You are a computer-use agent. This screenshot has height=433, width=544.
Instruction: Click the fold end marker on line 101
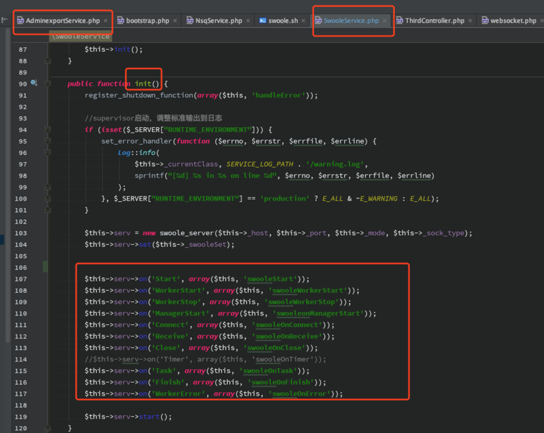(x=48, y=210)
